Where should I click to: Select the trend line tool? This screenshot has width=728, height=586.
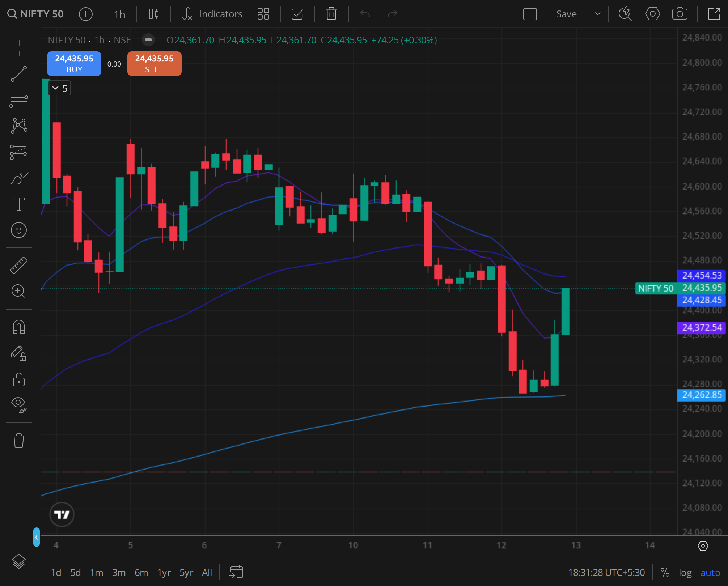(x=19, y=74)
